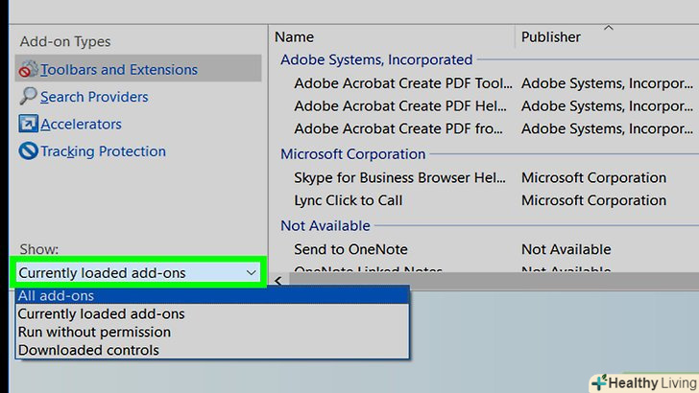Viewport: 699px width, 393px height.
Task: Open the Show dropdown arrow
Action: [x=251, y=273]
